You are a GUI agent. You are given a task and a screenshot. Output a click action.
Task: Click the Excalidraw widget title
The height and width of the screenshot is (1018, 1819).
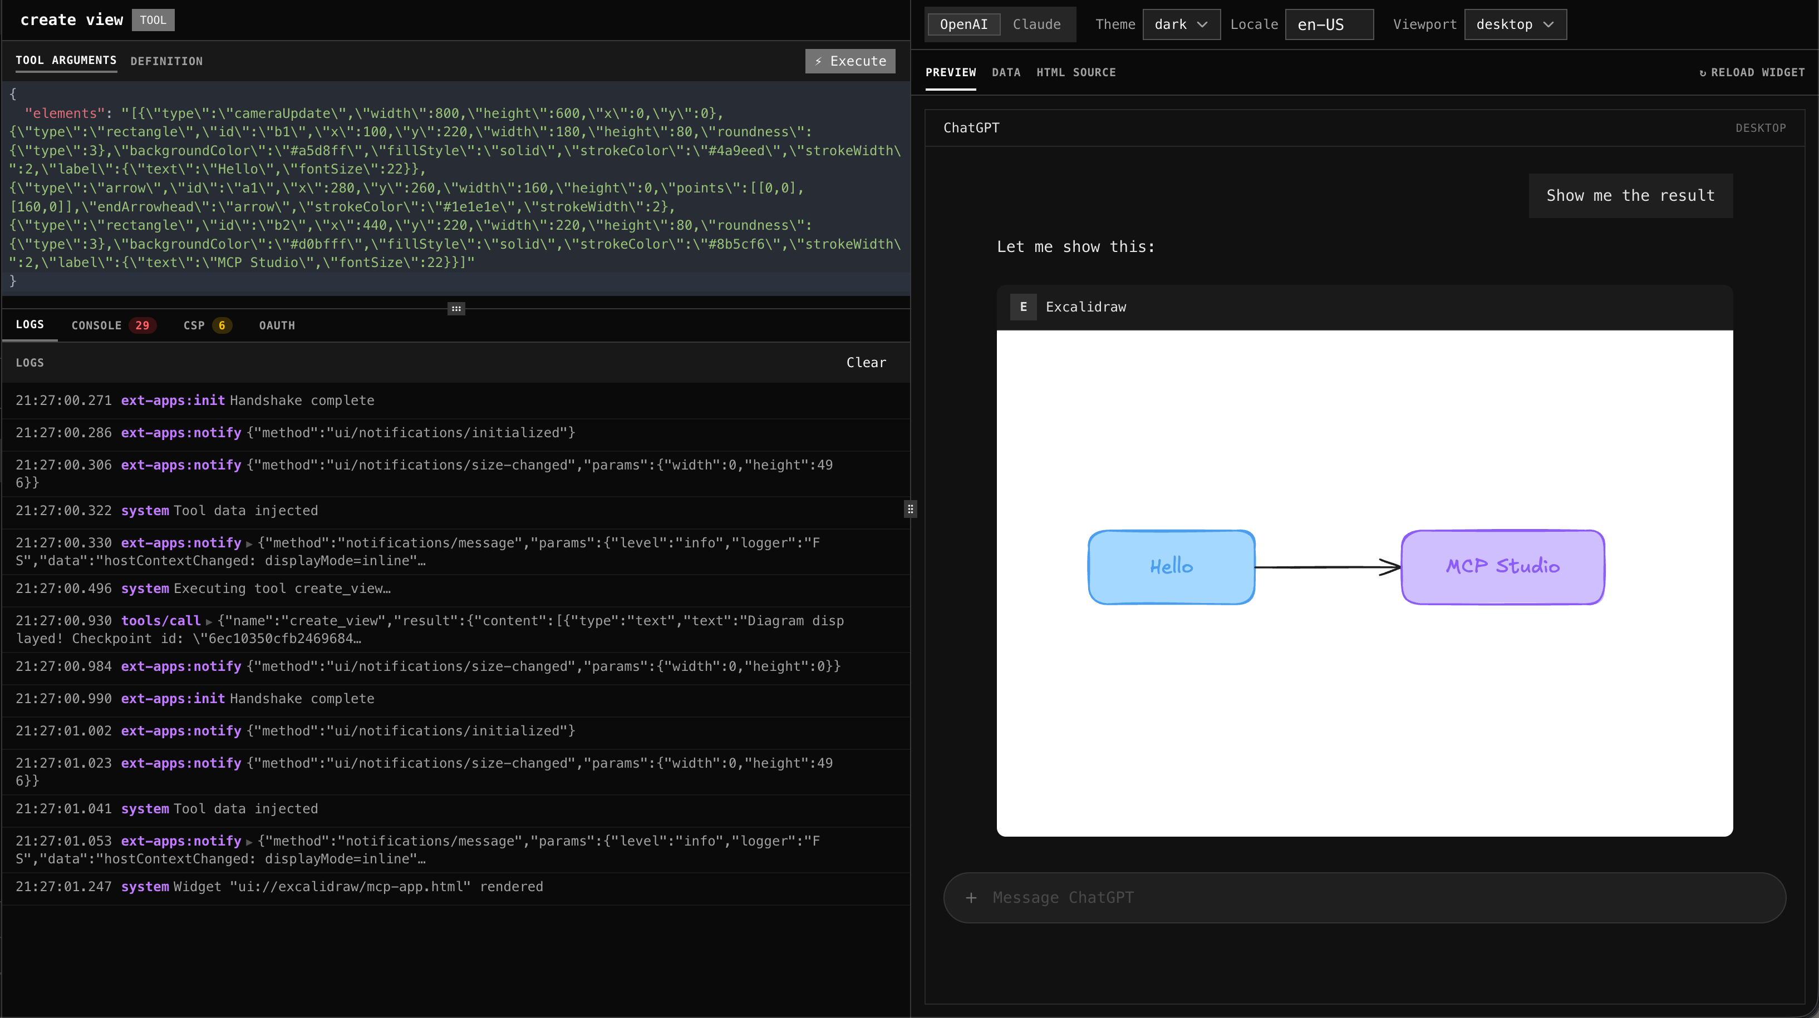point(1085,307)
